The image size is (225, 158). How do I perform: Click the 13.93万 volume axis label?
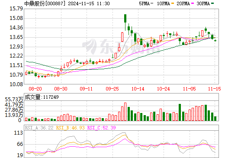(x=14, y=115)
